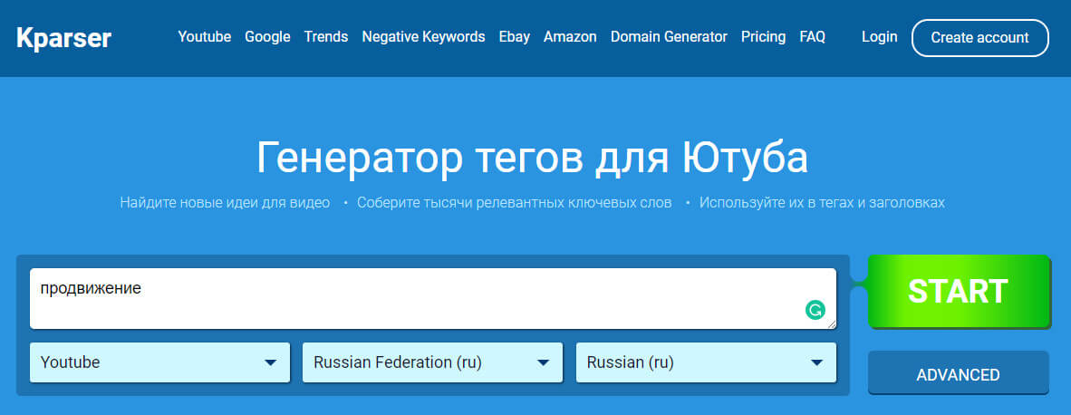Open the Russian (ru) language dropdown
1071x415 pixels.
tap(706, 362)
